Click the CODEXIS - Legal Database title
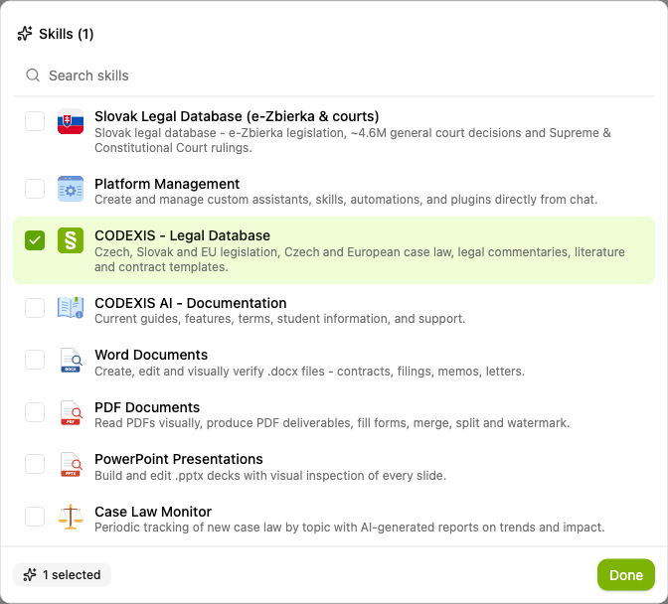 pyautogui.click(x=182, y=235)
